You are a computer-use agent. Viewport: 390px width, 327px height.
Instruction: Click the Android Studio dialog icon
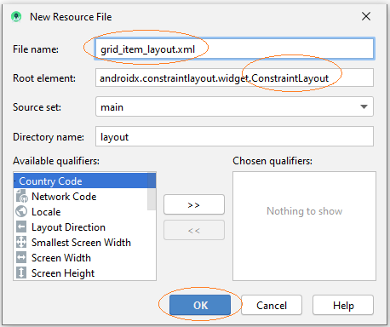click(x=16, y=17)
